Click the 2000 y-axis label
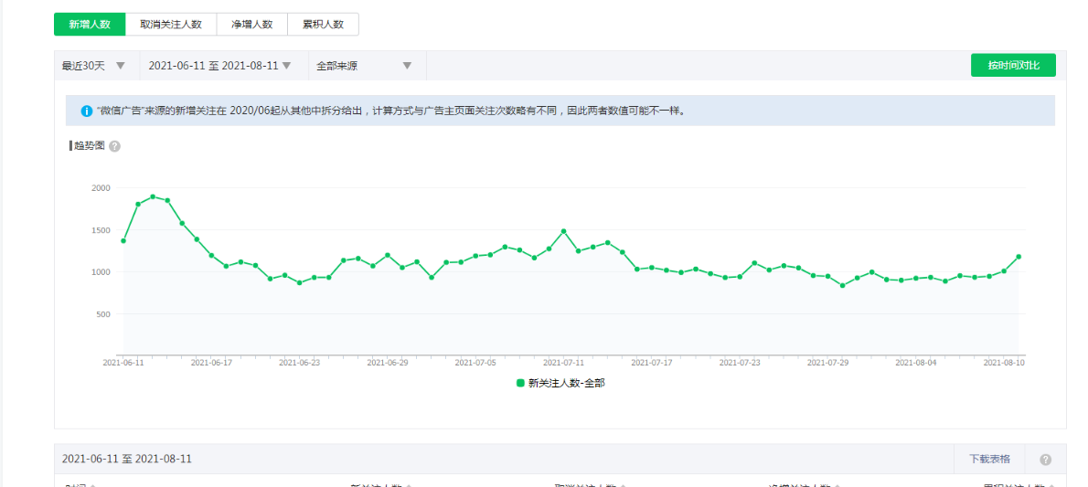Viewport: 1088px width, 487px height. 101,188
